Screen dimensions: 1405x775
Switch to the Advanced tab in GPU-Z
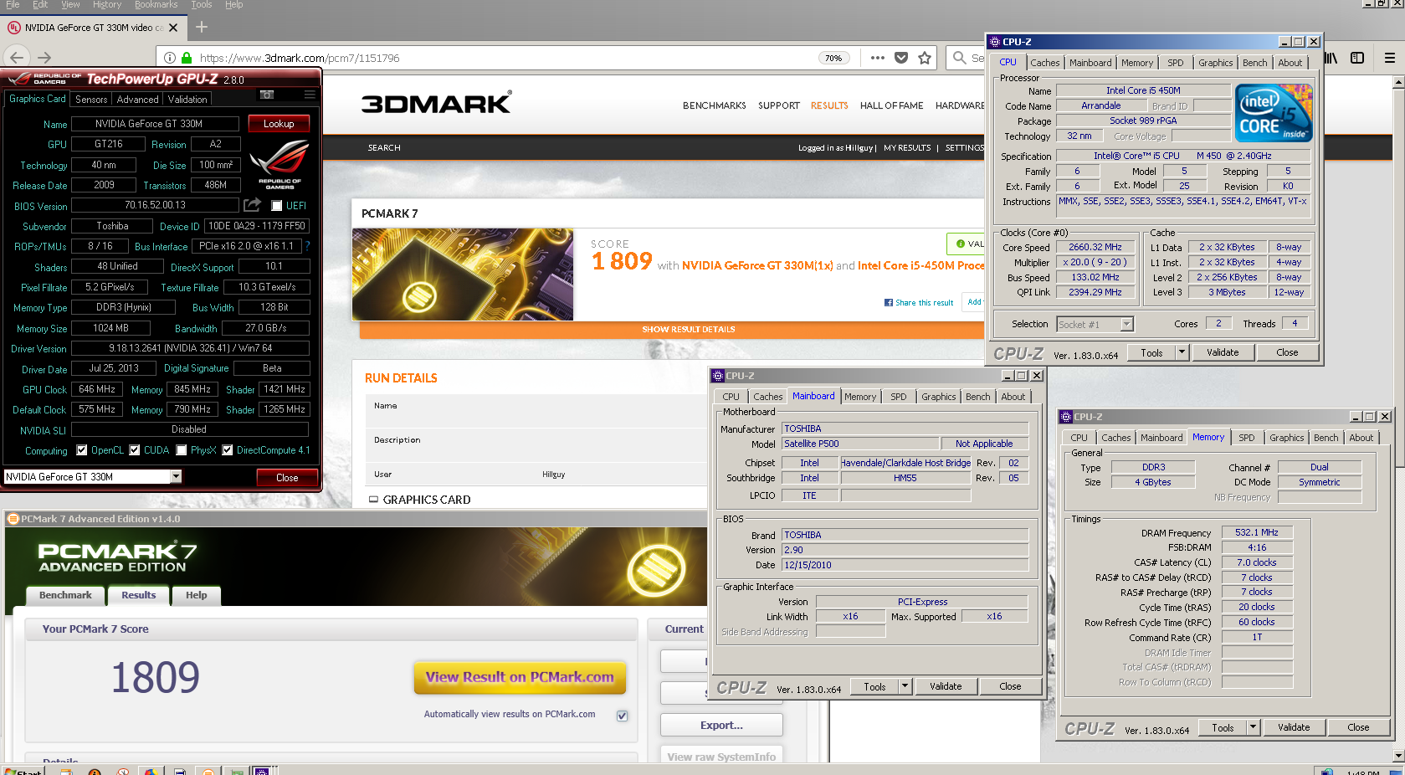coord(137,99)
